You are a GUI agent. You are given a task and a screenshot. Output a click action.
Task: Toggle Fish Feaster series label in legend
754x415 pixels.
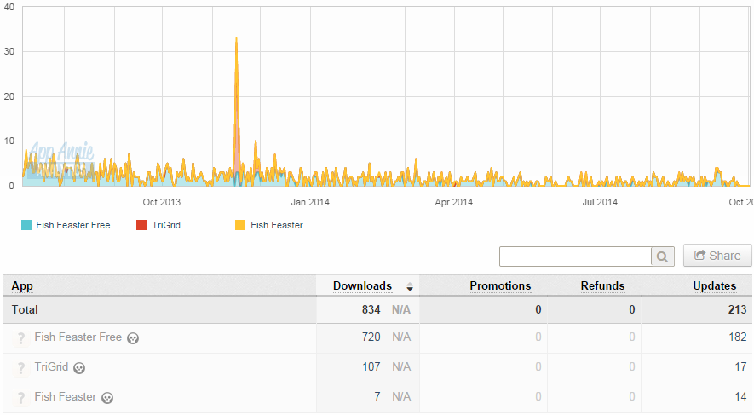point(277,225)
